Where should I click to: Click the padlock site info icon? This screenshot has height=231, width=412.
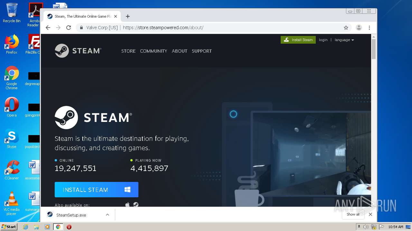[81, 28]
